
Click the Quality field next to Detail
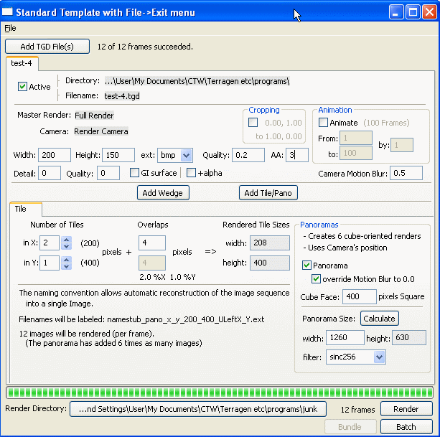[108, 173]
